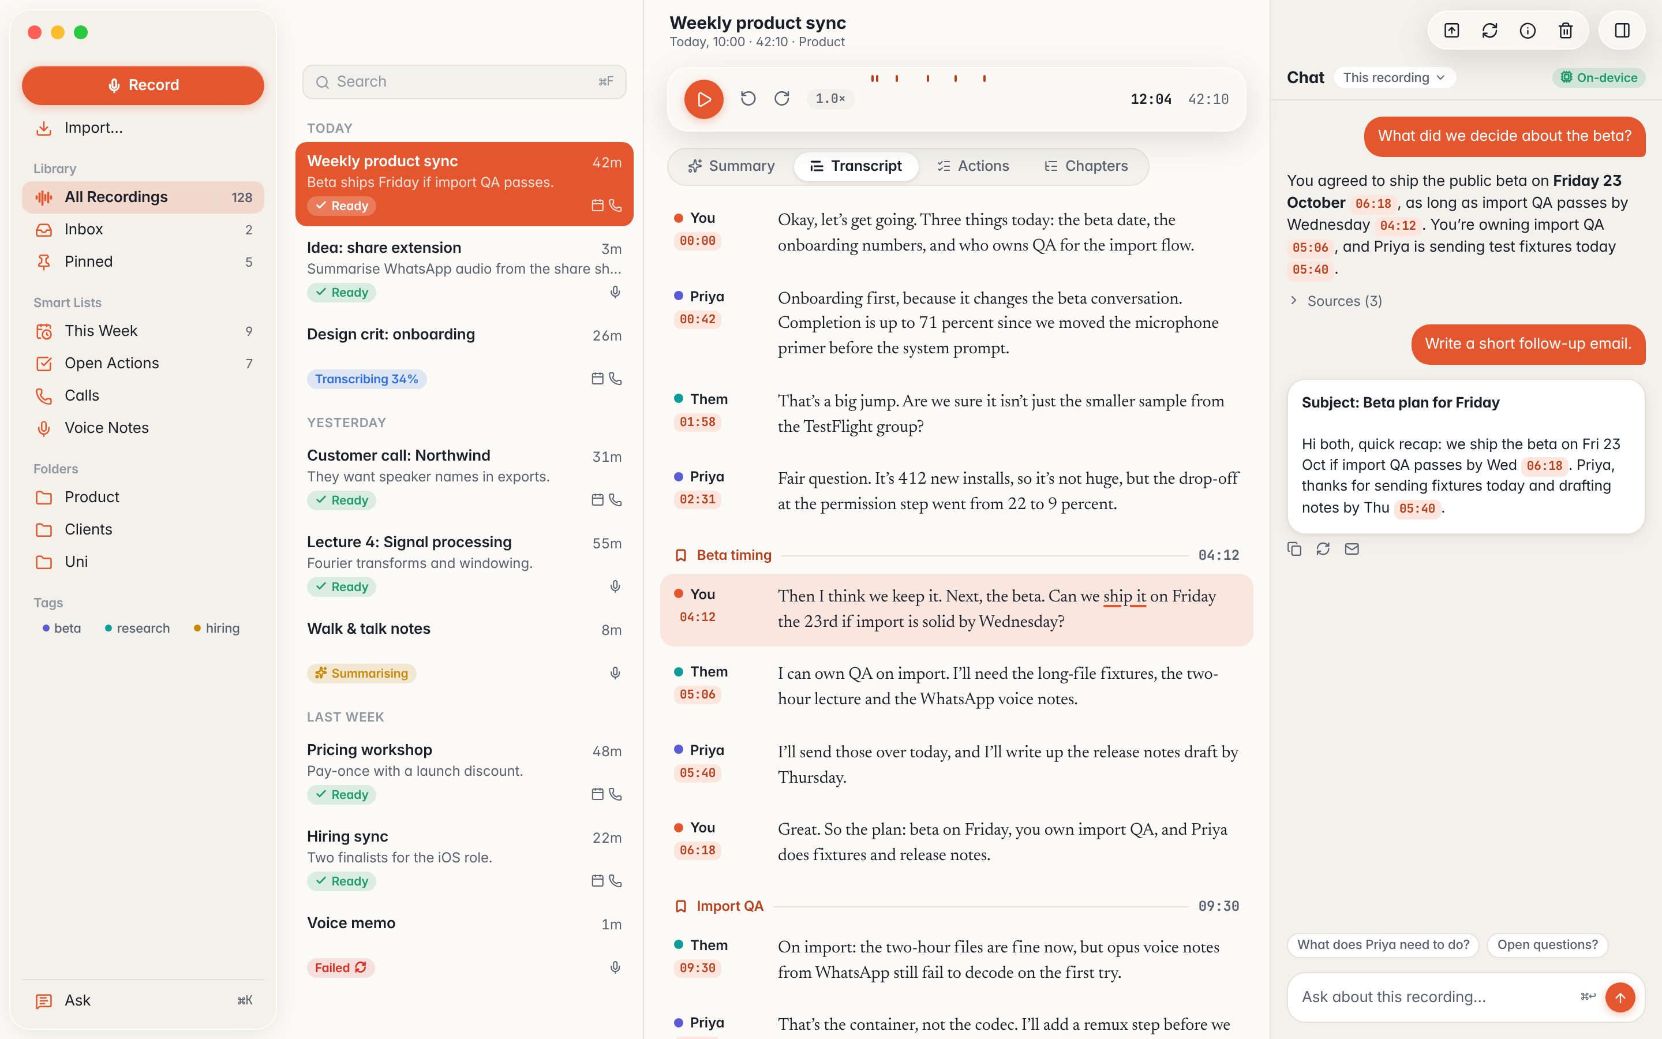This screenshot has width=1662, height=1039.
Task: Start playback with the orange play button
Action: (703, 99)
